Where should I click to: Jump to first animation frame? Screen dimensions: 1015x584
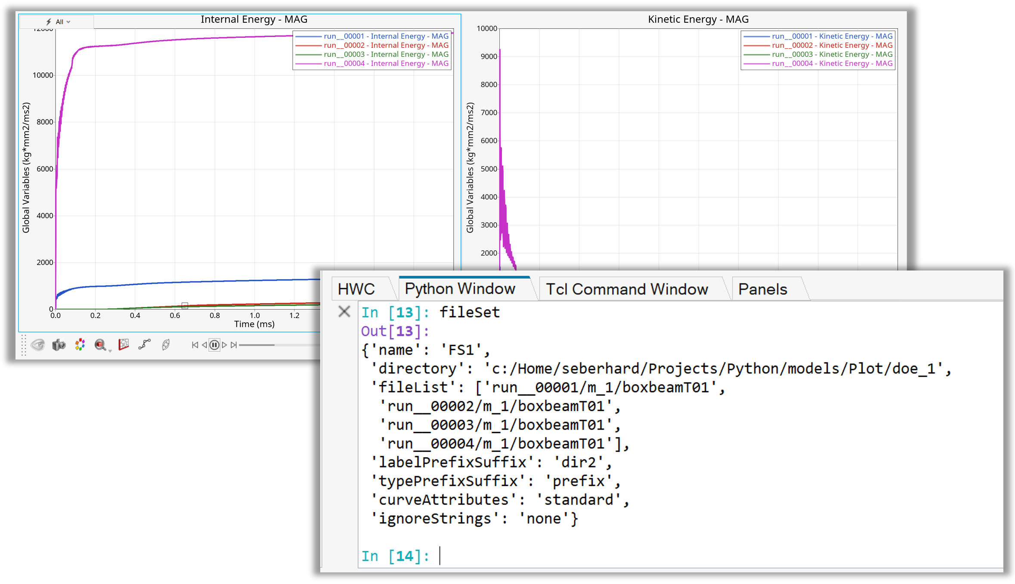pos(195,345)
